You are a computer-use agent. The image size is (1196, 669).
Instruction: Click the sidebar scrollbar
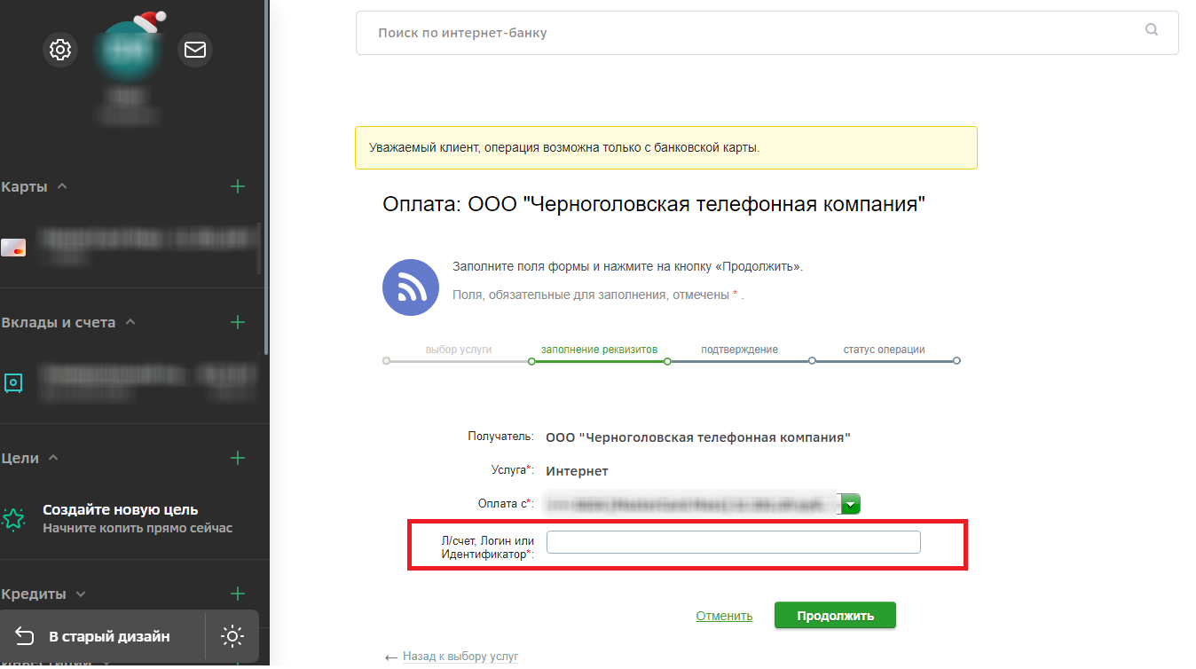[x=264, y=177]
